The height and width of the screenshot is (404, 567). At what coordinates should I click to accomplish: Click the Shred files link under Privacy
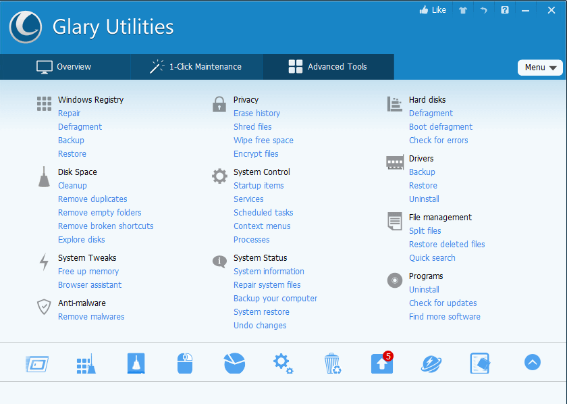coord(252,127)
